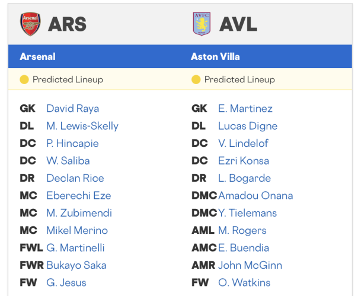Click O. Watkins forward link

coord(244,282)
